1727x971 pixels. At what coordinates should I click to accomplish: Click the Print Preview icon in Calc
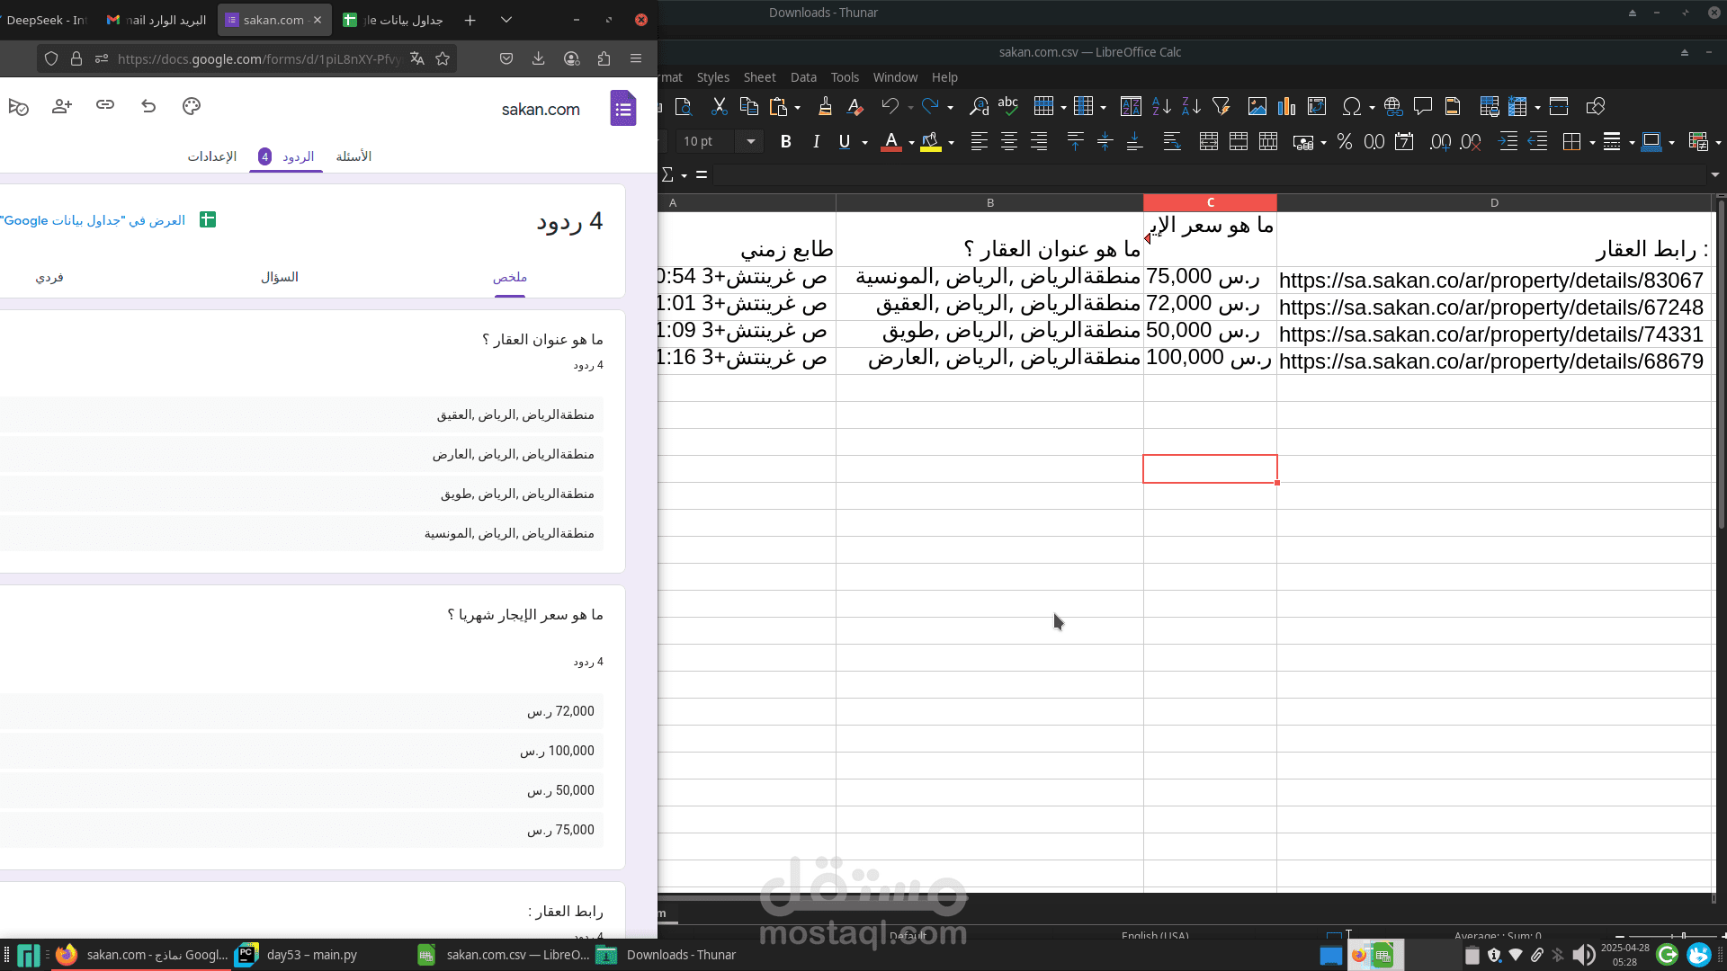[684, 107]
